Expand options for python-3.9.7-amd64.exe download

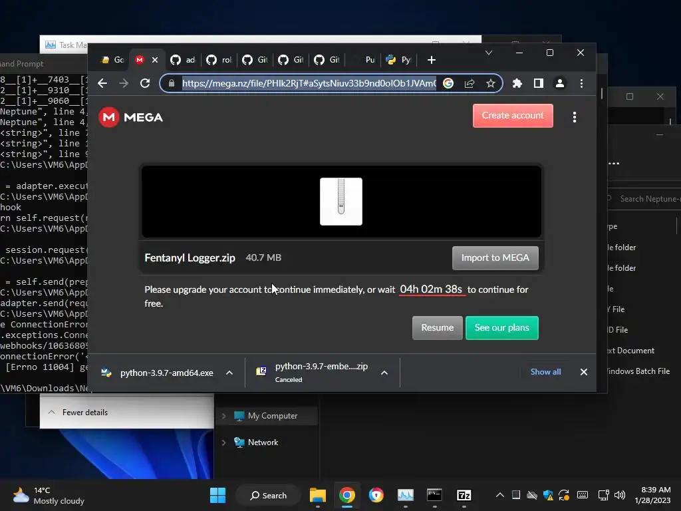pyautogui.click(x=229, y=373)
